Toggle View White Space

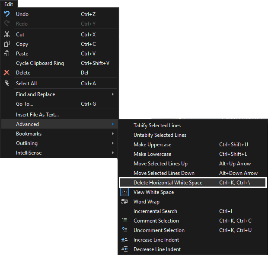(x=153, y=192)
